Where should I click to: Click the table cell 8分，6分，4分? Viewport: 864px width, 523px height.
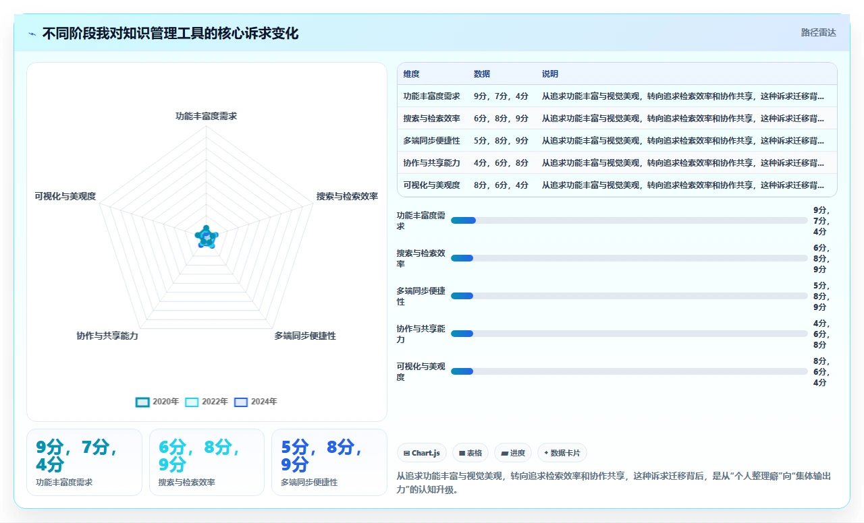(501, 185)
